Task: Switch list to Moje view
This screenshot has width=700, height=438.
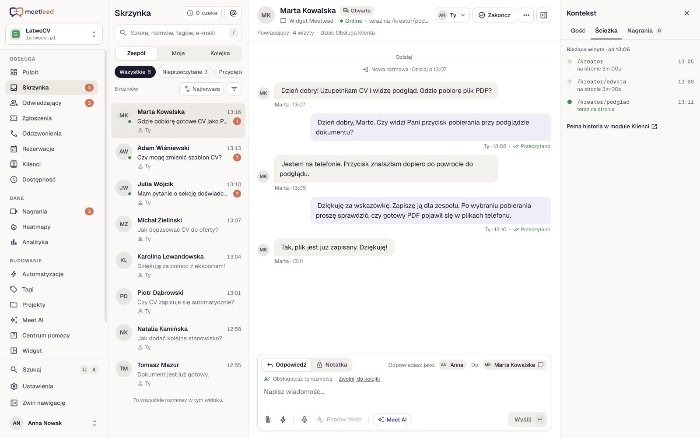Action: point(178,53)
